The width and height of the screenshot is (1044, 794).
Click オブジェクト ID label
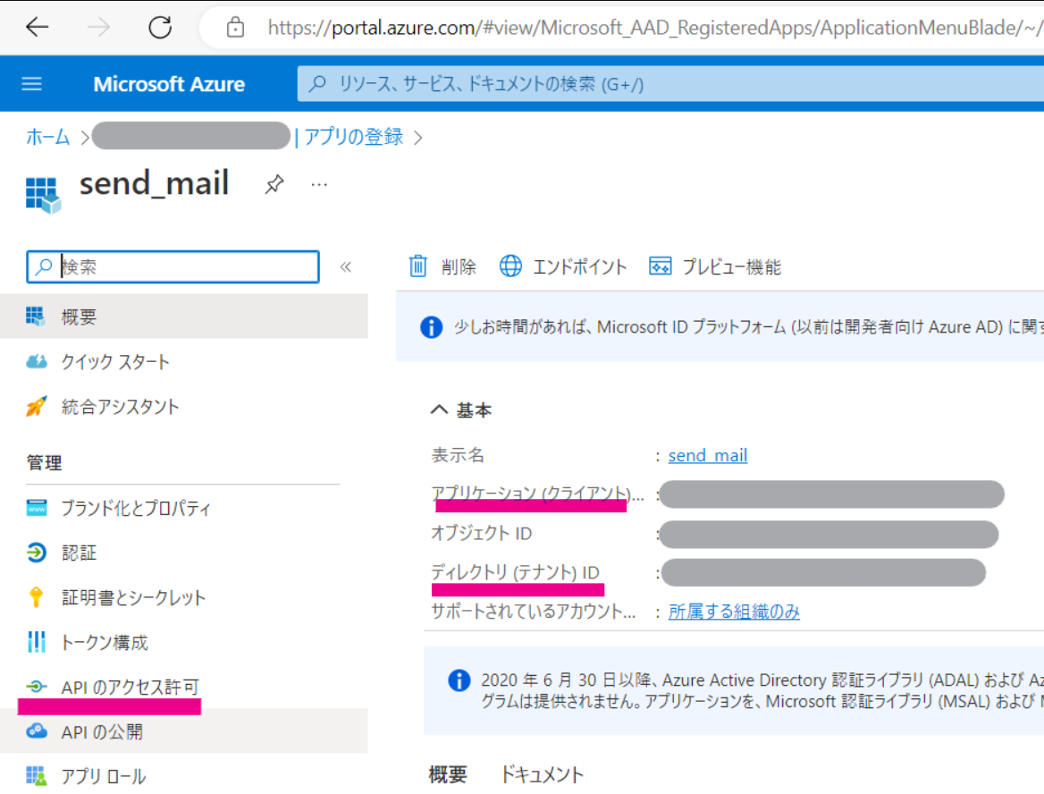(482, 533)
